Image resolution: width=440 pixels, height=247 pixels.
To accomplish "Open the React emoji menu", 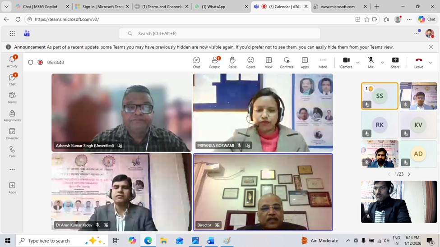I will click(250, 62).
